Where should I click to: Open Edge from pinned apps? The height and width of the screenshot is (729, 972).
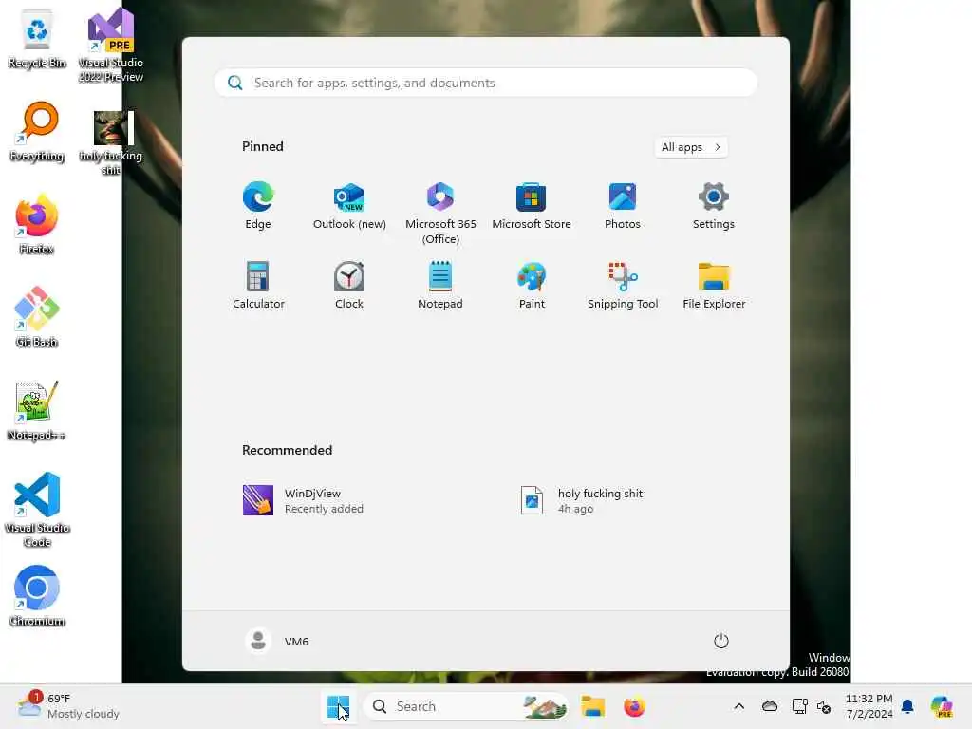coord(258,206)
